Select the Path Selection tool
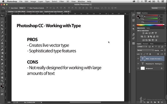The image size is (167, 104). tap(2, 70)
